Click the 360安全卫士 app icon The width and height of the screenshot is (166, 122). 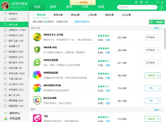point(37,37)
